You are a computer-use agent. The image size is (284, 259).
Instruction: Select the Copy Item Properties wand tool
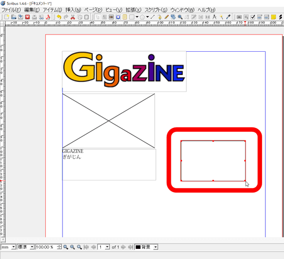tap(221, 17)
